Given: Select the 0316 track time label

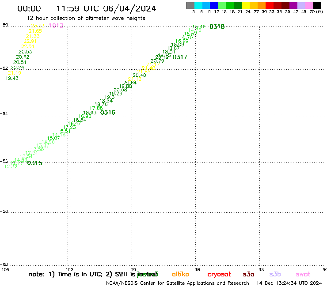Looking at the screenshot, I should pyautogui.click(x=108, y=113).
